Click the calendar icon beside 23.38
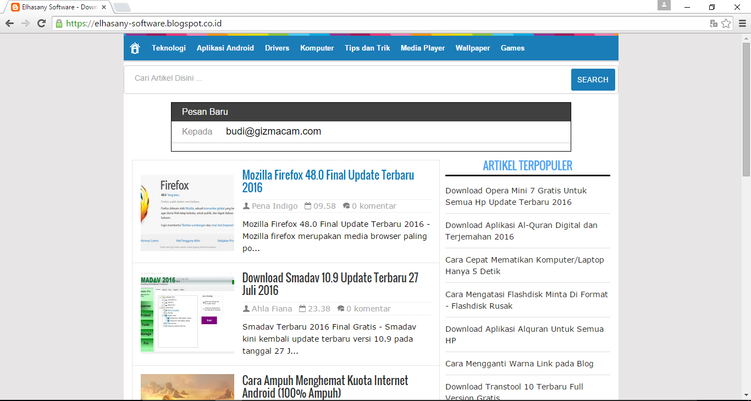This screenshot has width=751, height=401. [303, 309]
